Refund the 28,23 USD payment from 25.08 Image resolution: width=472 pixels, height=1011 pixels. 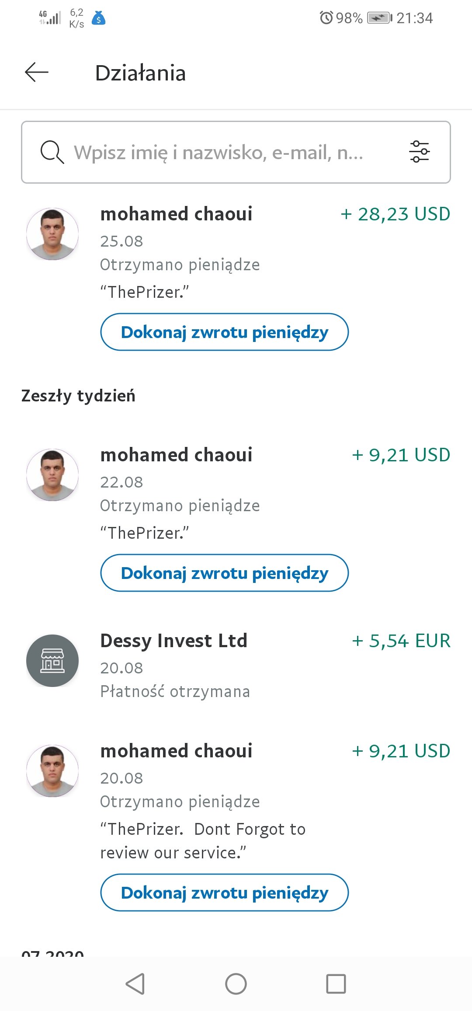click(225, 332)
